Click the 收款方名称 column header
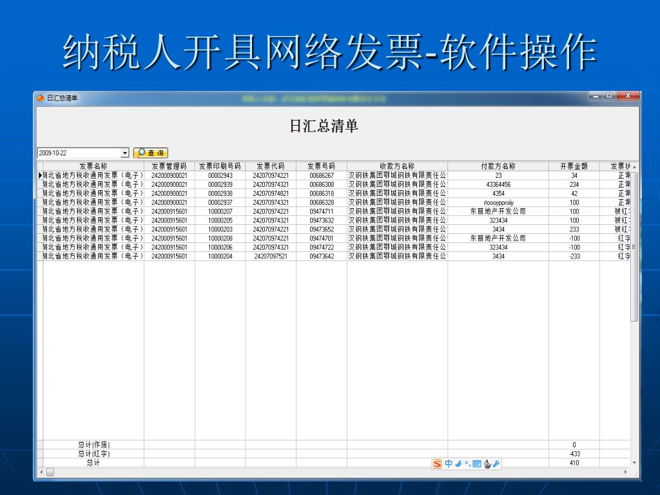 tap(397, 166)
